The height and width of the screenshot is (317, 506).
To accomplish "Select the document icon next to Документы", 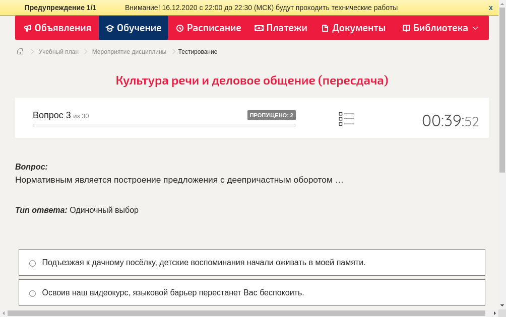I will click(325, 28).
